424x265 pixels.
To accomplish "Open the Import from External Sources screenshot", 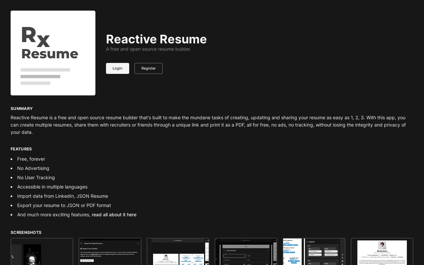I will coord(110,251).
